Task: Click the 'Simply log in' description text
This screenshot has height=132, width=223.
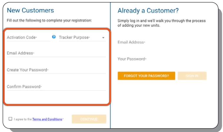Action: 162,23
